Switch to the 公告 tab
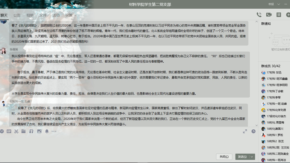Image resolution: width=290 pixels, height=163 pixels. tap(17, 15)
